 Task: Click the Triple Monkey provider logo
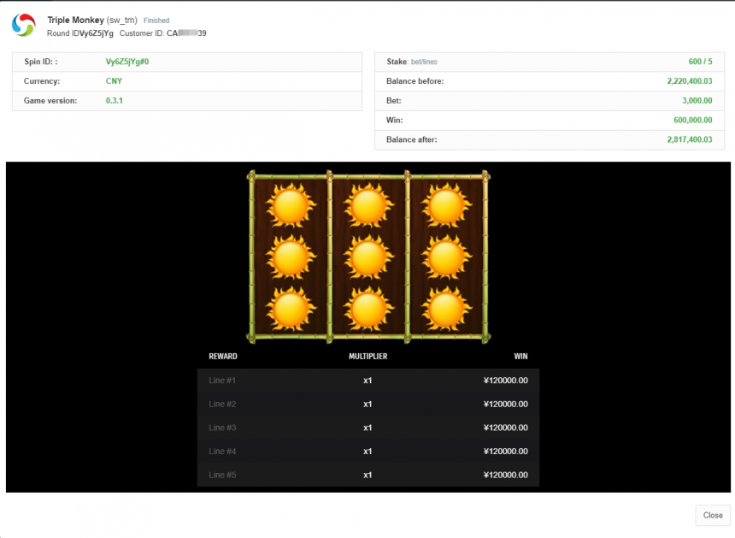click(x=24, y=25)
